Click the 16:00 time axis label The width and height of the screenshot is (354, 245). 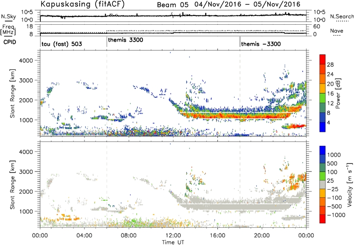(x=217, y=236)
